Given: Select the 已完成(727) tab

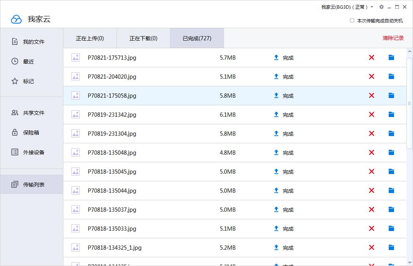Looking at the screenshot, I should coord(197,38).
